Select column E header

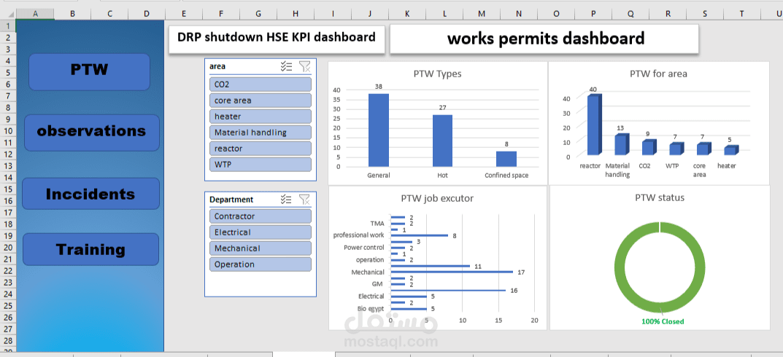(x=184, y=14)
